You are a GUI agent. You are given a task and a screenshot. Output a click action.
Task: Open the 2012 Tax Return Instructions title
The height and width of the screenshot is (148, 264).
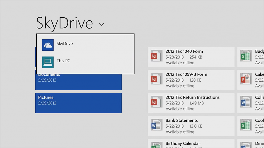click(192, 97)
